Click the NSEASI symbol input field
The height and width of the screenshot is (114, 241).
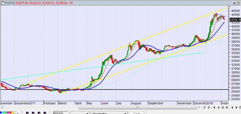coord(61,113)
